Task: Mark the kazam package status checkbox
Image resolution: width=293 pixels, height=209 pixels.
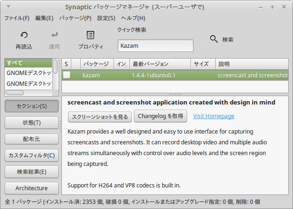Action: click(67, 75)
